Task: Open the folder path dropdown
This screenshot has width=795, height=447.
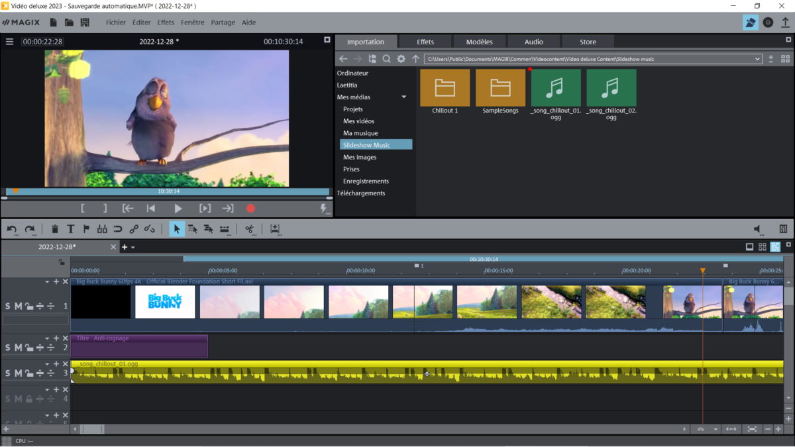Action: click(x=757, y=59)
